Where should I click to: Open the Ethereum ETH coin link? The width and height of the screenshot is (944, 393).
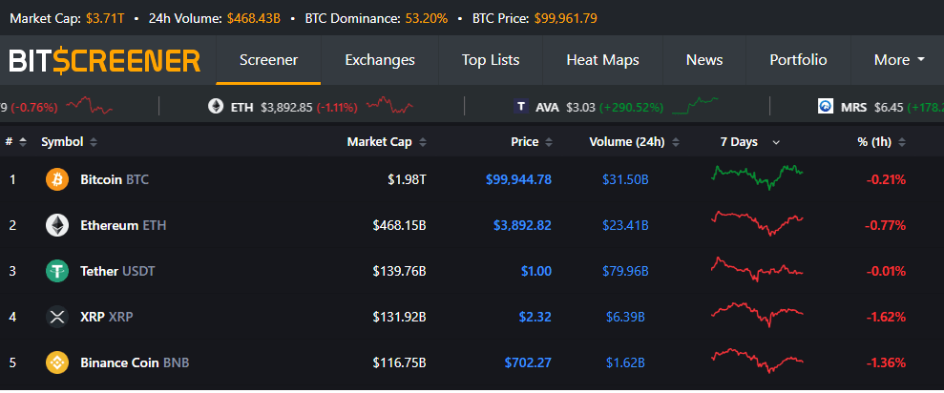pyautogui.click(x=123, y=225)
